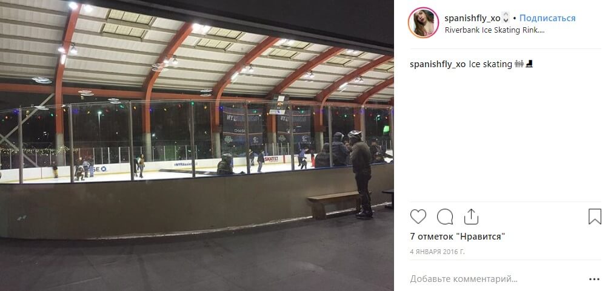Open comments with the speech bubble icon
Viewport: 605px width, 291px height.
(444, 217)
